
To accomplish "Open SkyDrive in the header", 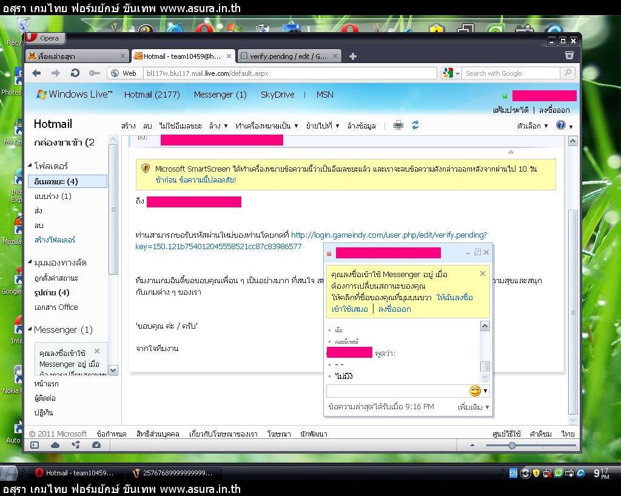I will 277,95.
